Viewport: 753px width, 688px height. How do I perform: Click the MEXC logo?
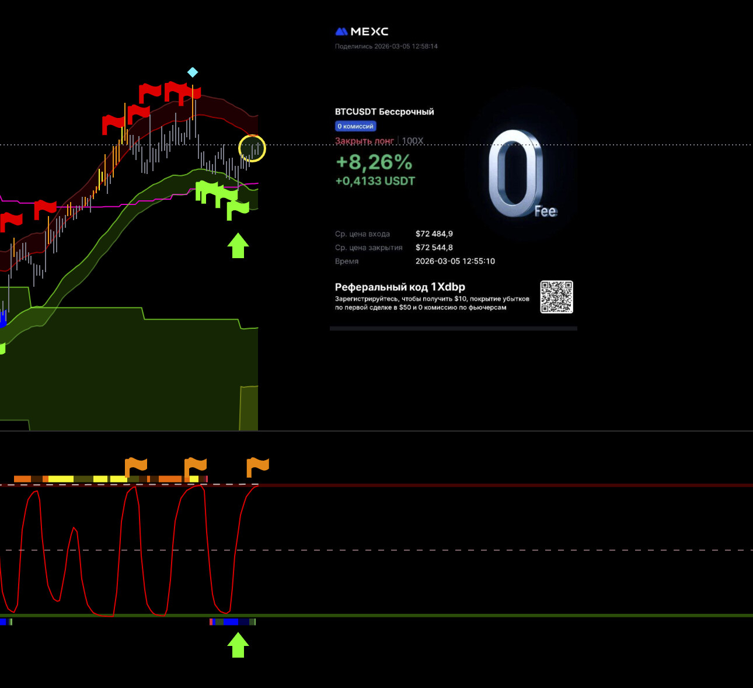click(361, 32)
